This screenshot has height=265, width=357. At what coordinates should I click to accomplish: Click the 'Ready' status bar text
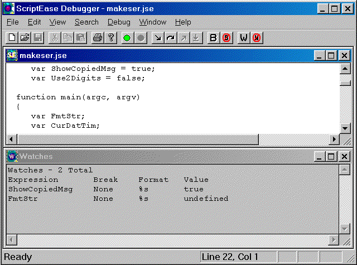pyautogui.click(x=18, y=257)
